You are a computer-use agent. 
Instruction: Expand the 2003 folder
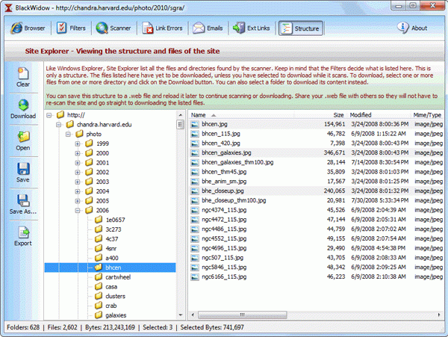(78, 182)
